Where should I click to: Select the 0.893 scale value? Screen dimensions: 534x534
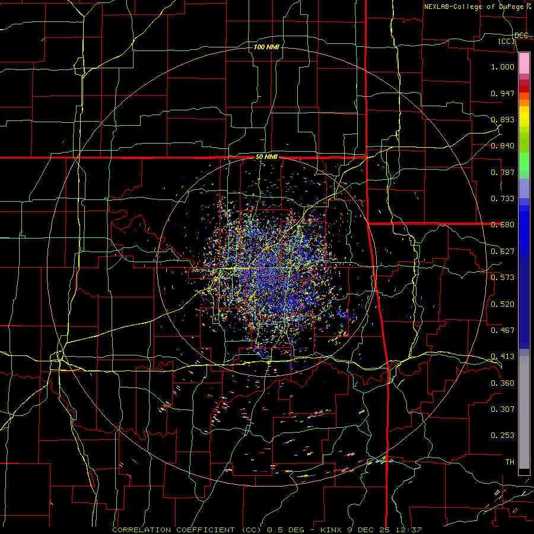tap(503, 119)
